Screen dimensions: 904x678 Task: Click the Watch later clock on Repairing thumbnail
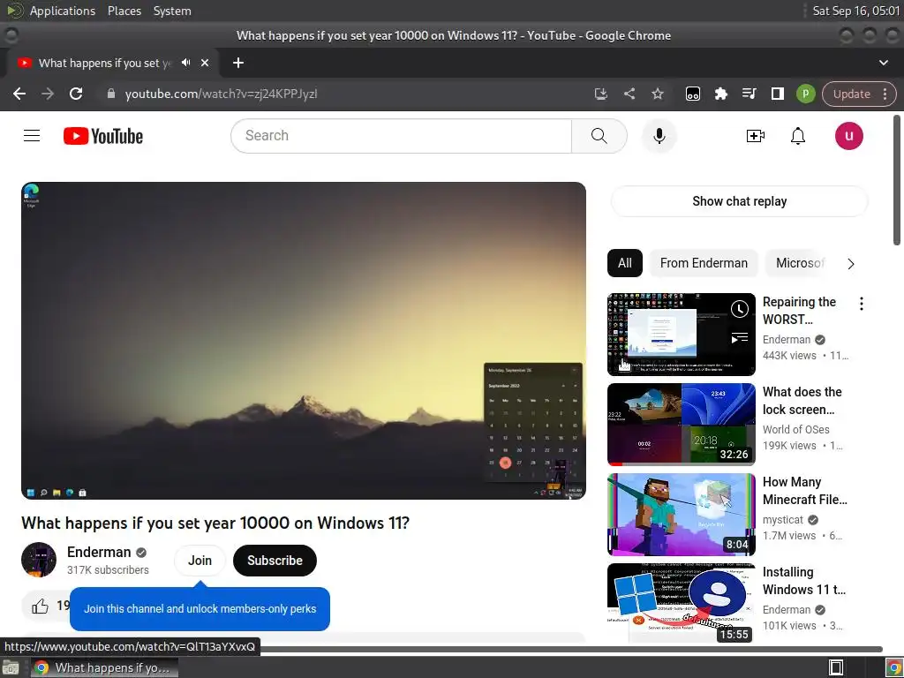pyautogui.click(x=739, y=309)
